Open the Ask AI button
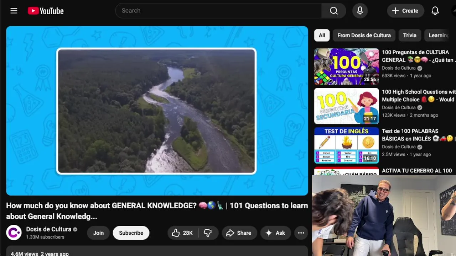 pyautogui.click(x=275, y=233)
